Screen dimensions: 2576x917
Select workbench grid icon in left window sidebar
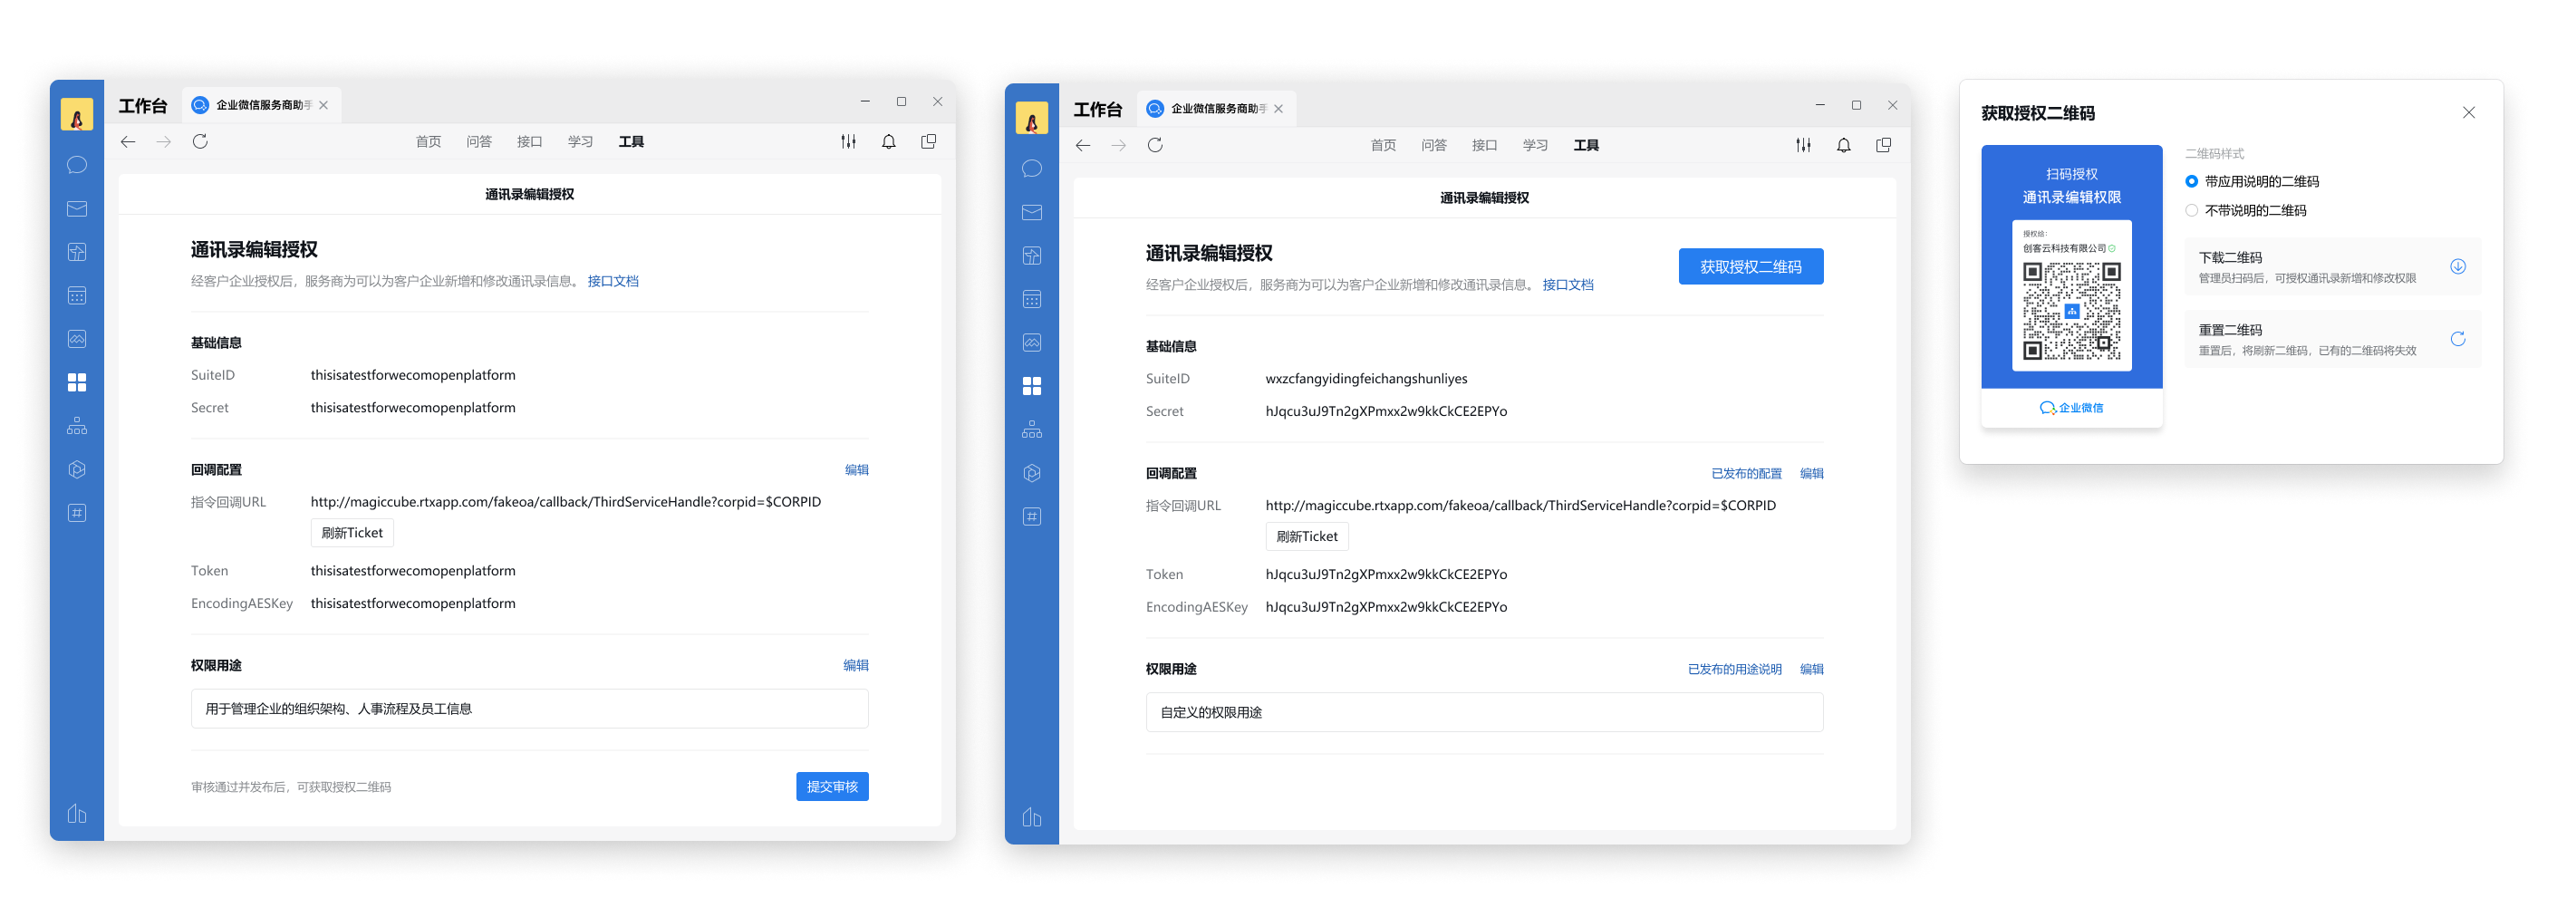pos(77,382)
